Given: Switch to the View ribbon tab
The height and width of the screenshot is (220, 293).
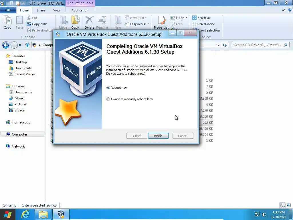Looking at the screenshot, I should click(x=57, y=10).
